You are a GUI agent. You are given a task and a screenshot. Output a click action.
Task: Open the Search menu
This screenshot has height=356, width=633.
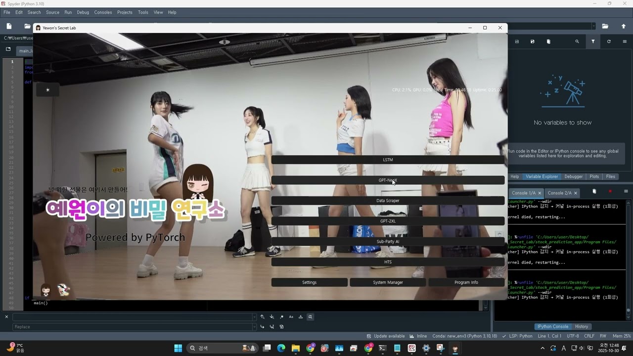tap(34, 12)
